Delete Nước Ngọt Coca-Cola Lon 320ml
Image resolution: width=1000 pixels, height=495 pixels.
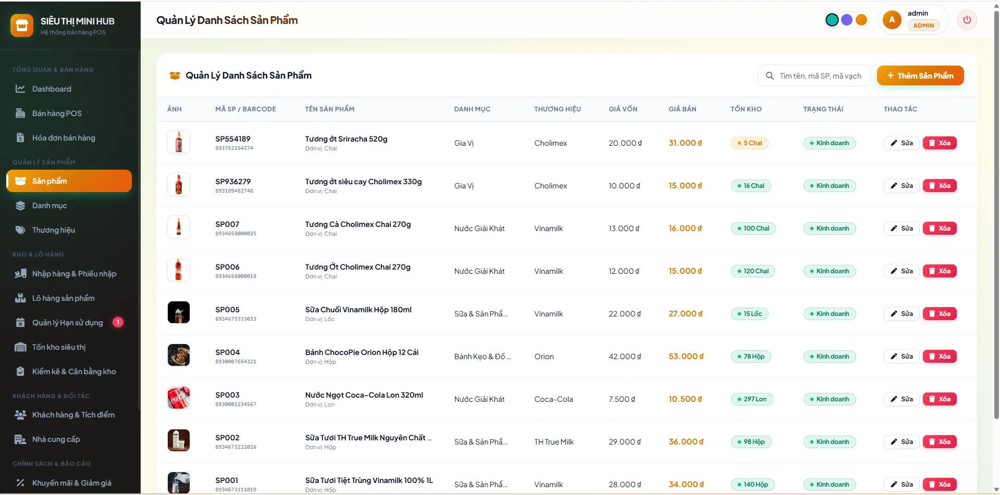coord(940,399)
